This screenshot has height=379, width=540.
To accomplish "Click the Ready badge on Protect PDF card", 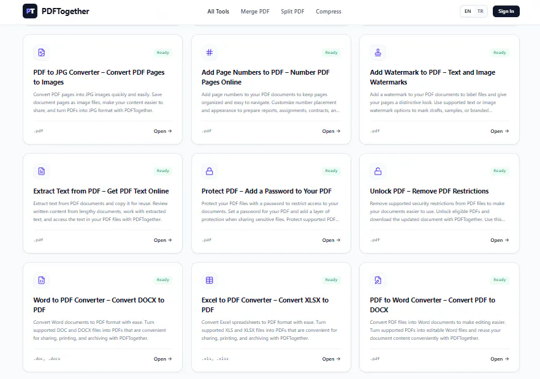I will click(x=331, y=171).
